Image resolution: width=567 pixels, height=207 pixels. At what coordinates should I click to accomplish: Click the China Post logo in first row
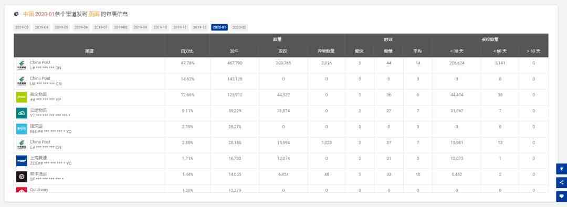[22, 66]
